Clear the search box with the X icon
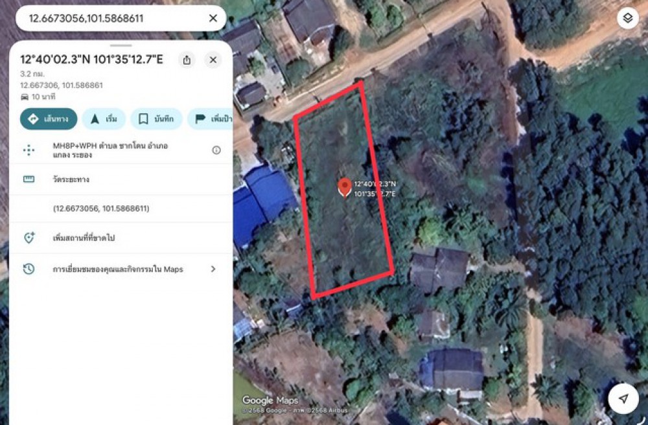The width and height of the screenshot is (648, 425). (x=213, y=18)
